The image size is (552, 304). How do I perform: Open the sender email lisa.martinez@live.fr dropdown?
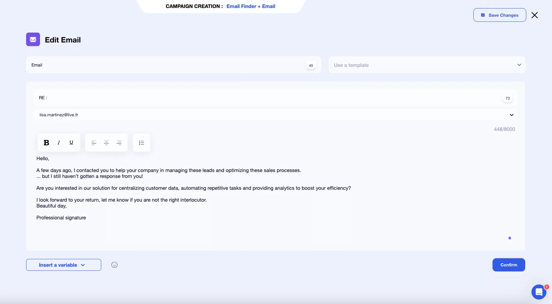[275, 115]
